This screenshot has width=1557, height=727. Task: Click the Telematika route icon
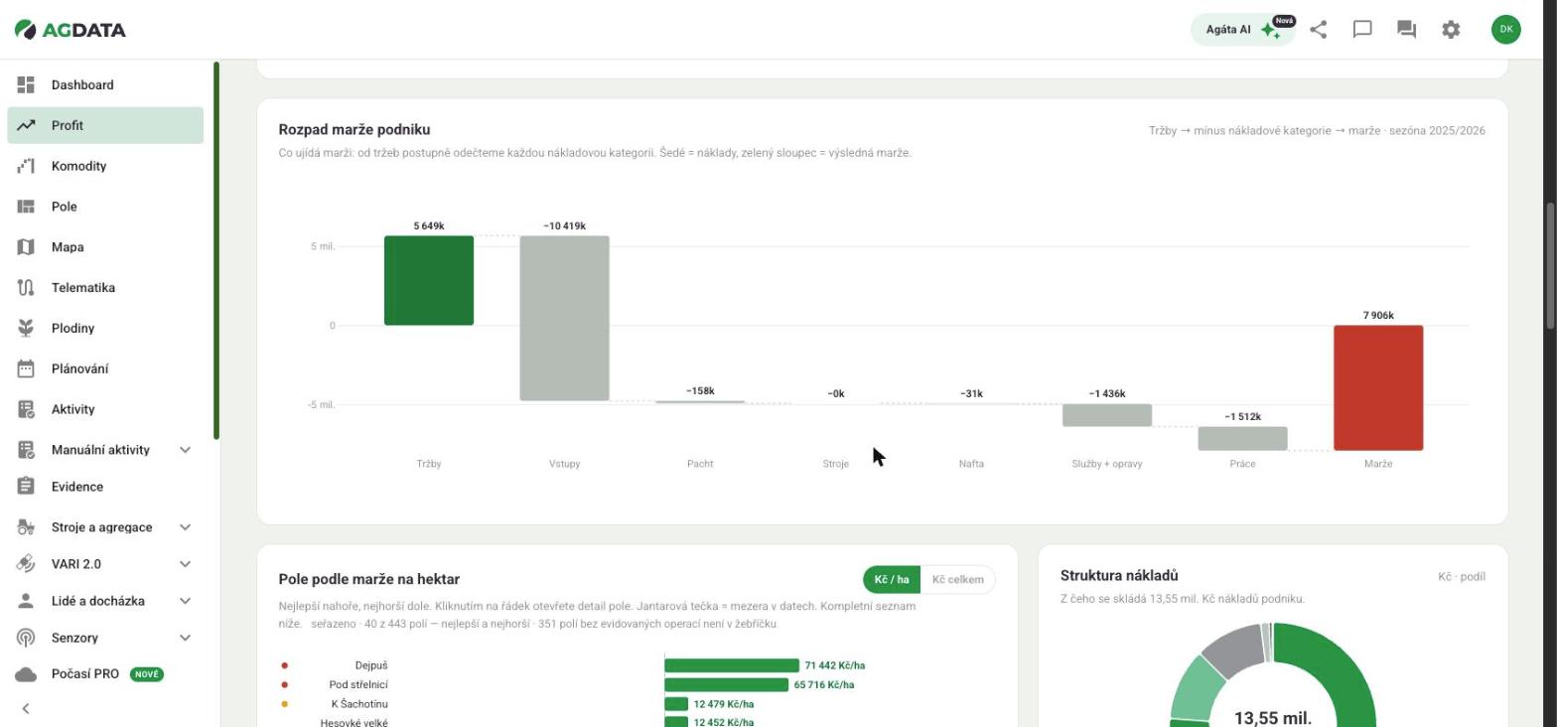point(26,288)
